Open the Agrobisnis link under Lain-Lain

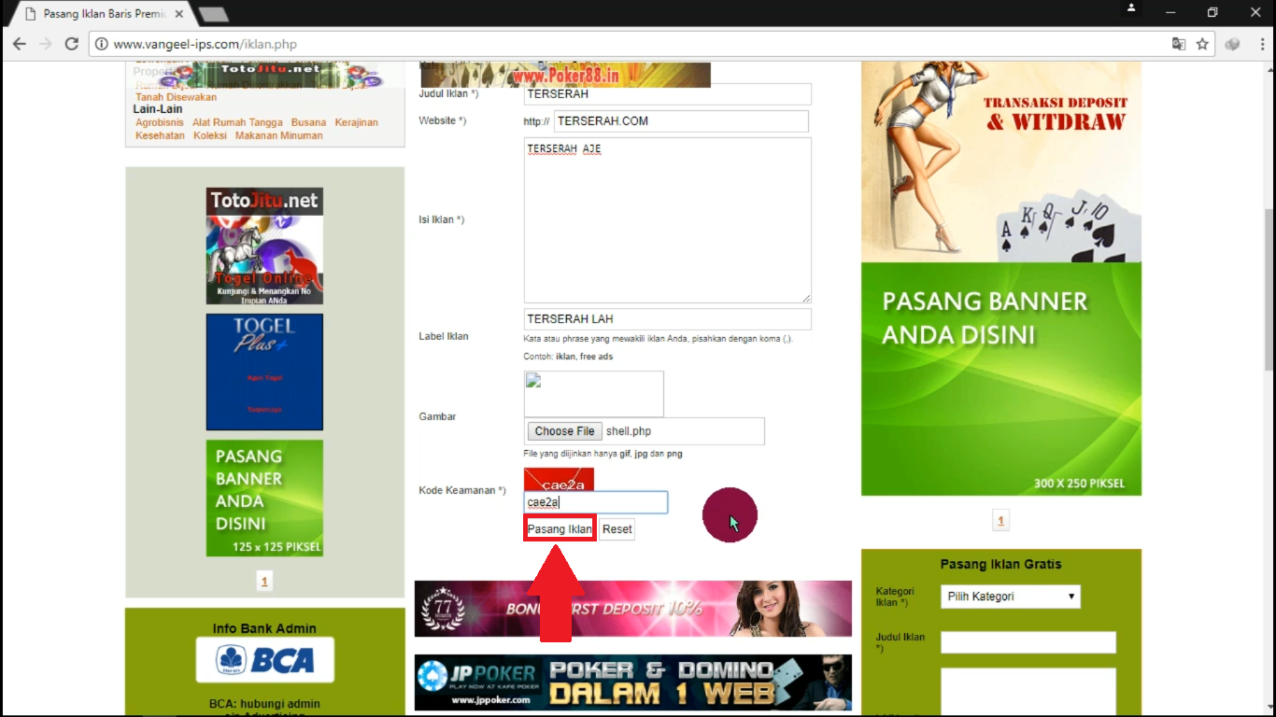pos(159,121)
